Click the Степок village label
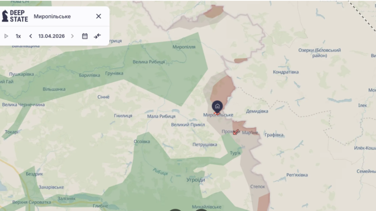Viewport: 376px width, 211px height. pyautogui.click(x=257, y=186)
